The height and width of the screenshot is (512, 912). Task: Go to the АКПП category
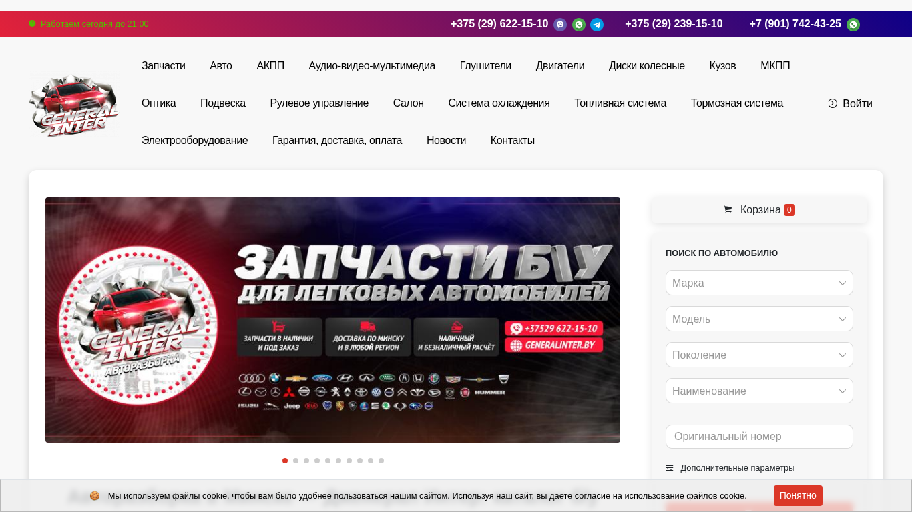pyautogui.click(x=270, y=66)
